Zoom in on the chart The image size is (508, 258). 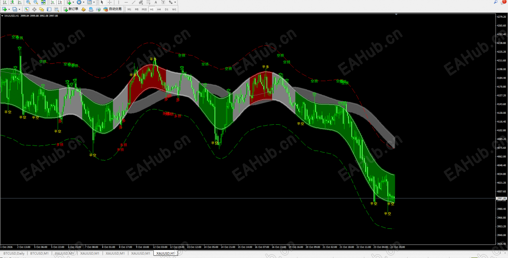28,2
